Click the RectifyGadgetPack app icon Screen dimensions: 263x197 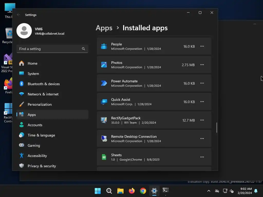pyautogui.click(x=104, y=120)
